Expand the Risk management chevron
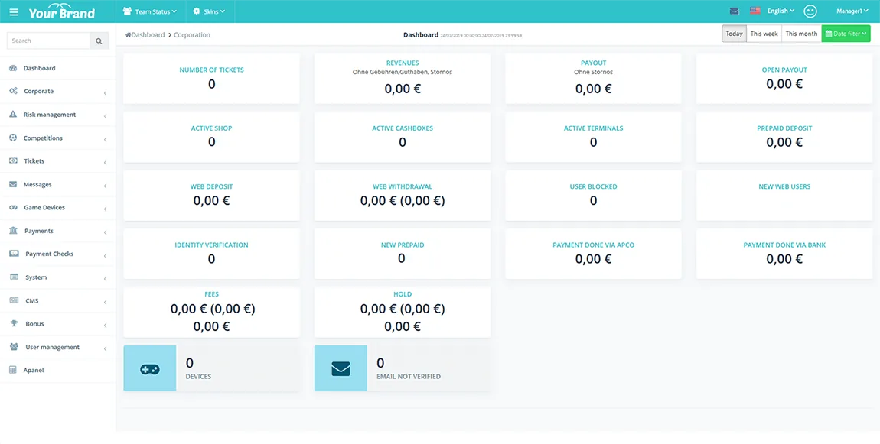This screenshot has height=444, width=880. point(105,116)
